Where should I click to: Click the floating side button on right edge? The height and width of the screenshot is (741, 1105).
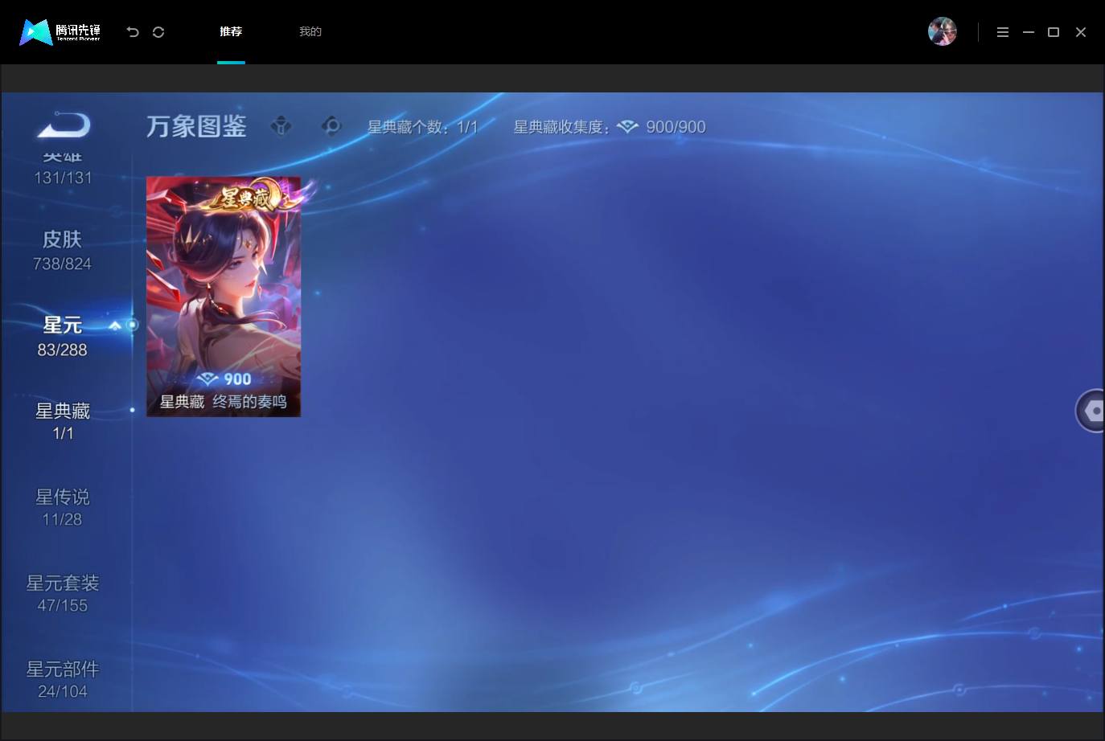pos(1091,411)
